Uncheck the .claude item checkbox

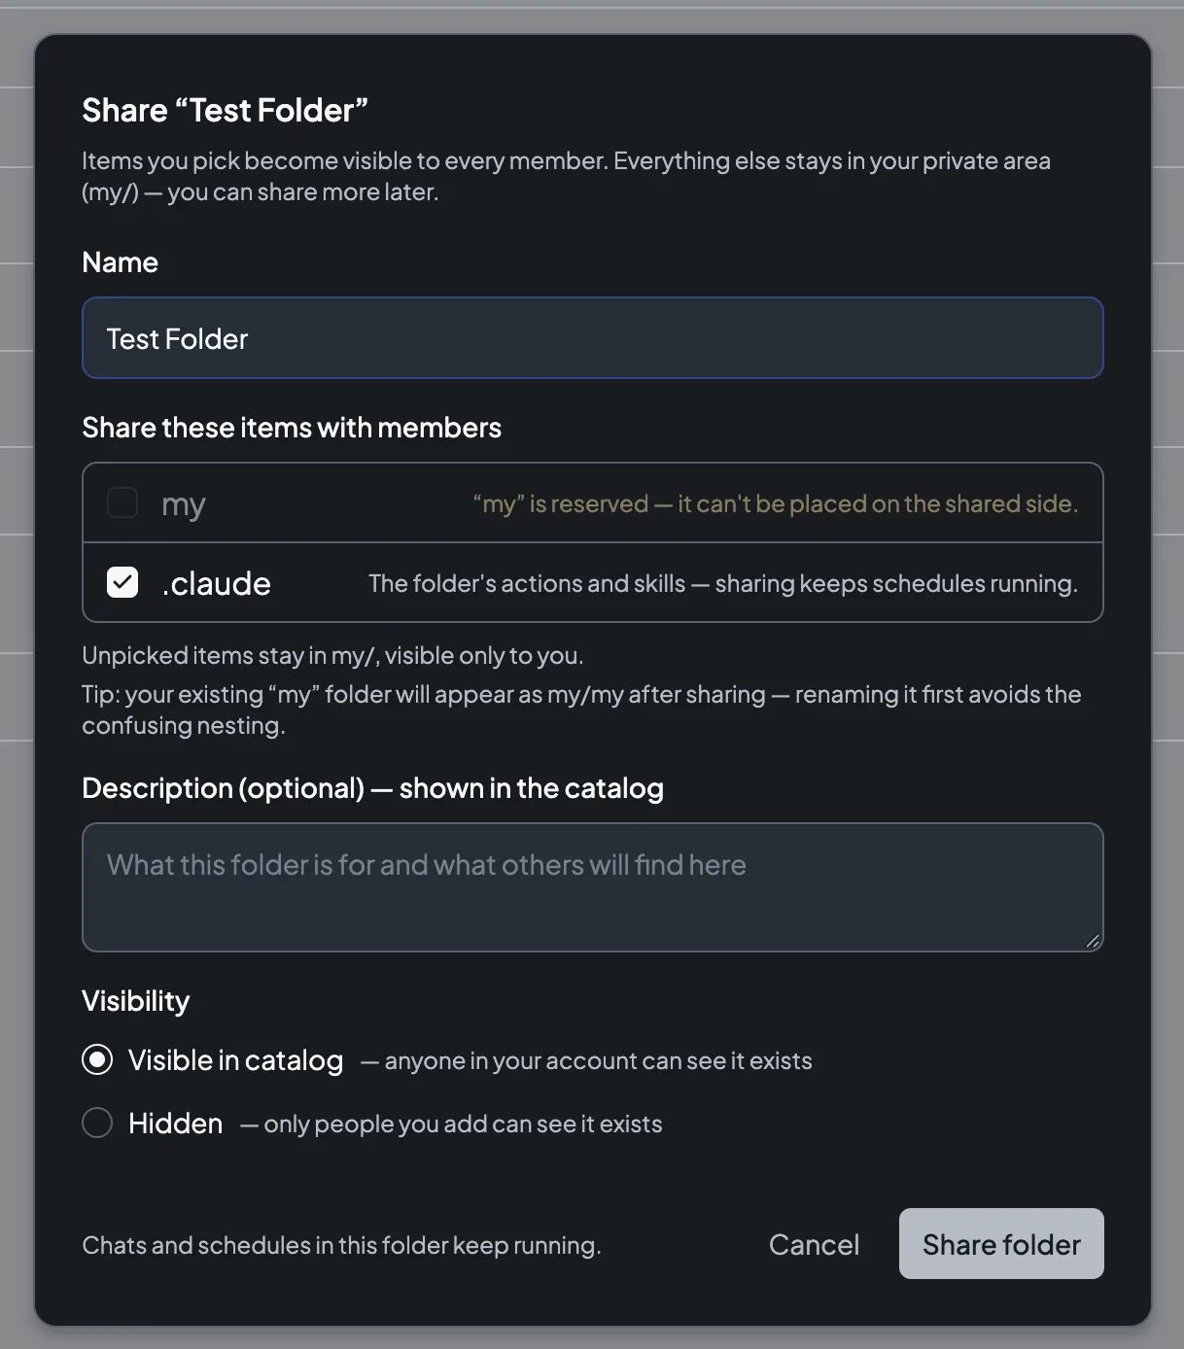point(122,582)
